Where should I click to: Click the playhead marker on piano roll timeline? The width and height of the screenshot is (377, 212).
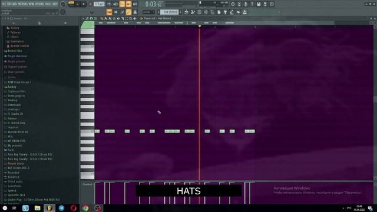pyautogui.click(x=200, y=26)
